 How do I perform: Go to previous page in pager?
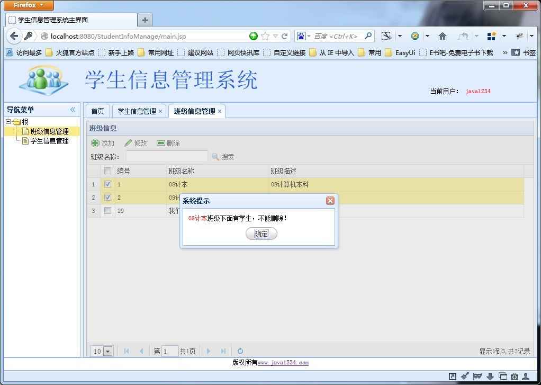(x=141, y=351)
